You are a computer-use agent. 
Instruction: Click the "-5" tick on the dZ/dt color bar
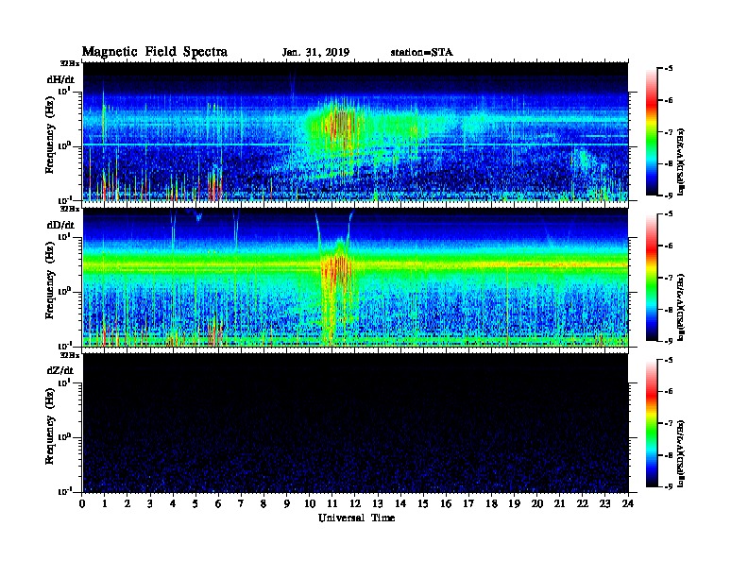coord(669,360)
